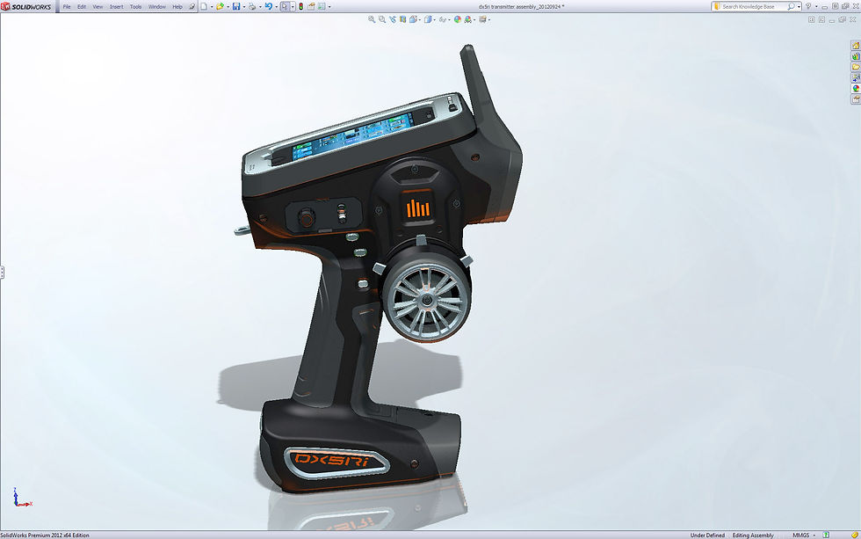This screenshot has width=861, height=539.
Task: Toggle the Select cursor tool
Action: [285, 6]
